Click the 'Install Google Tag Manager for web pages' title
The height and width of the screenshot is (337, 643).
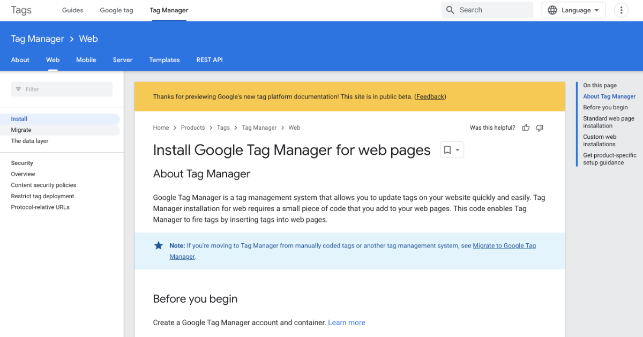click(x=291, y=150)
